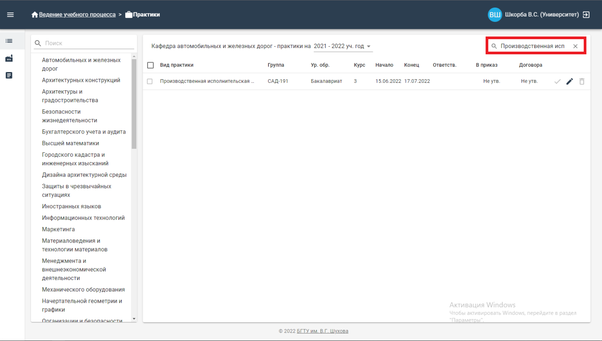Click the department list scrollbar thumb
Viewport: 602px width, 341px height.
(134, 104)
